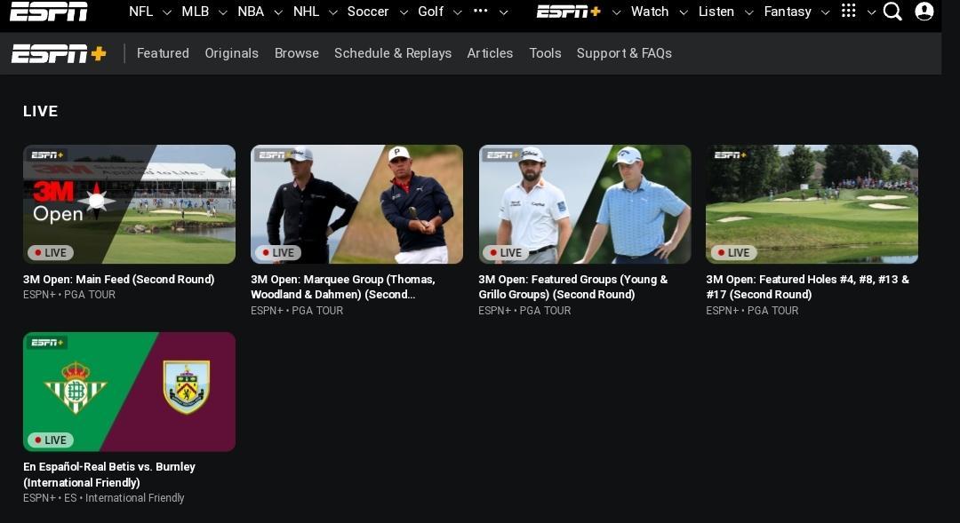The width and height of the screenshot is (960, 523).
Task: Expand the MLB dropdown chevron
Action: tap(223, 12)
